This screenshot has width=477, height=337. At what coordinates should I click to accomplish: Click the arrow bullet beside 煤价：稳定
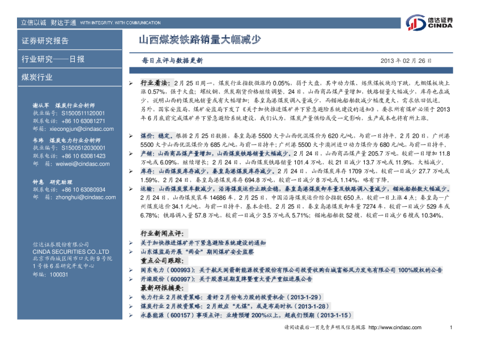pos(131,137)
